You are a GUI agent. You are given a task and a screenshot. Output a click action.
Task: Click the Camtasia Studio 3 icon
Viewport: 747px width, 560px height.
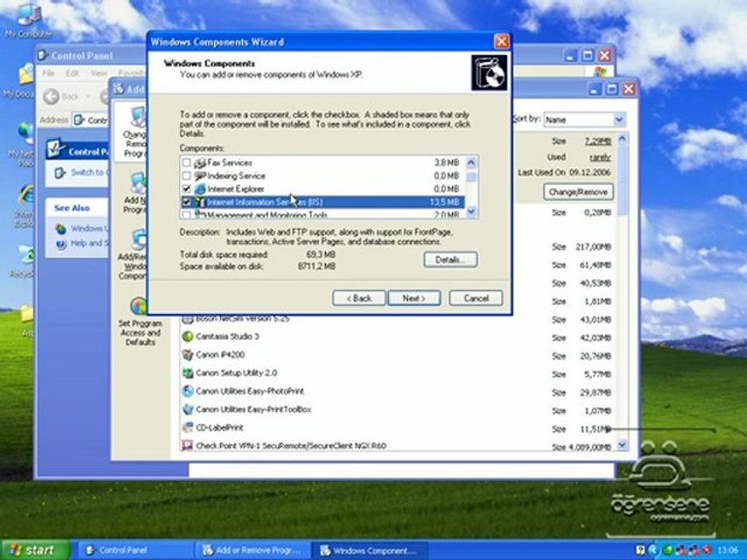tap(188, 337)
